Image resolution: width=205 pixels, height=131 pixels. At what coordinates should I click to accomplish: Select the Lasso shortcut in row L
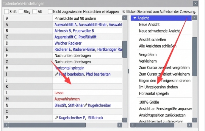[59, 93]
